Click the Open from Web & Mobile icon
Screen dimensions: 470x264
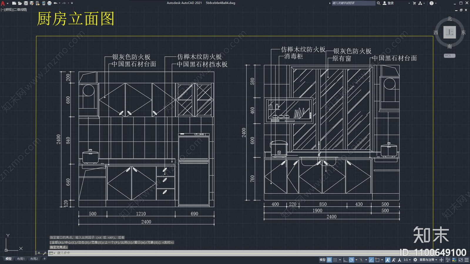[x=38, y=3]
